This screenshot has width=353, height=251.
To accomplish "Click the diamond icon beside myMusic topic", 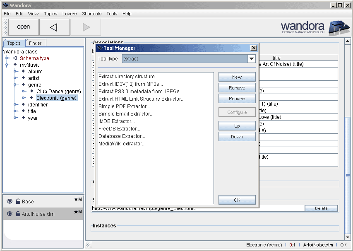I will 15,65.
